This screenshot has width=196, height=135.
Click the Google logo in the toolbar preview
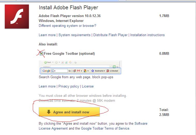coord(46,71)
